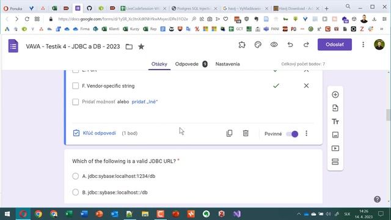This screenshot has width=391, height=220.
Task: Open the Google Forms home icon
Action: click(x=13, y=46)
